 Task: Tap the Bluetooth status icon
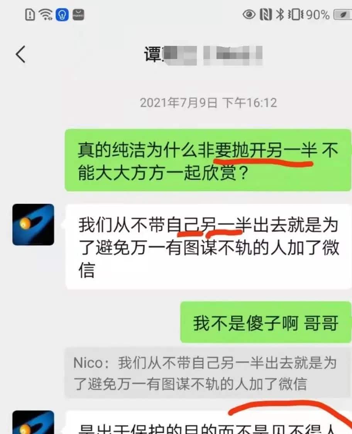[280, 15]
